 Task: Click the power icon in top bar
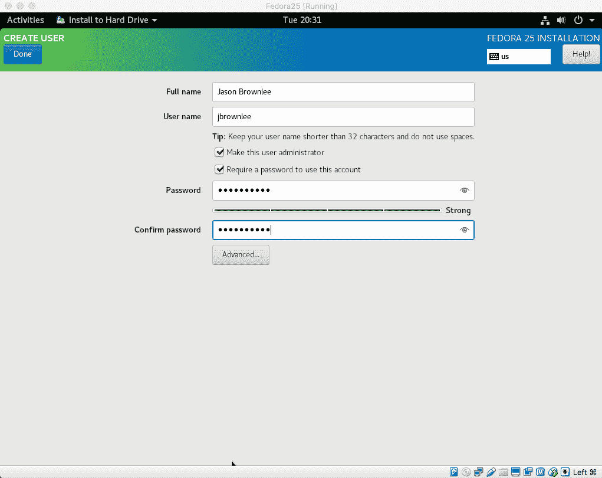tap(578, 20)
